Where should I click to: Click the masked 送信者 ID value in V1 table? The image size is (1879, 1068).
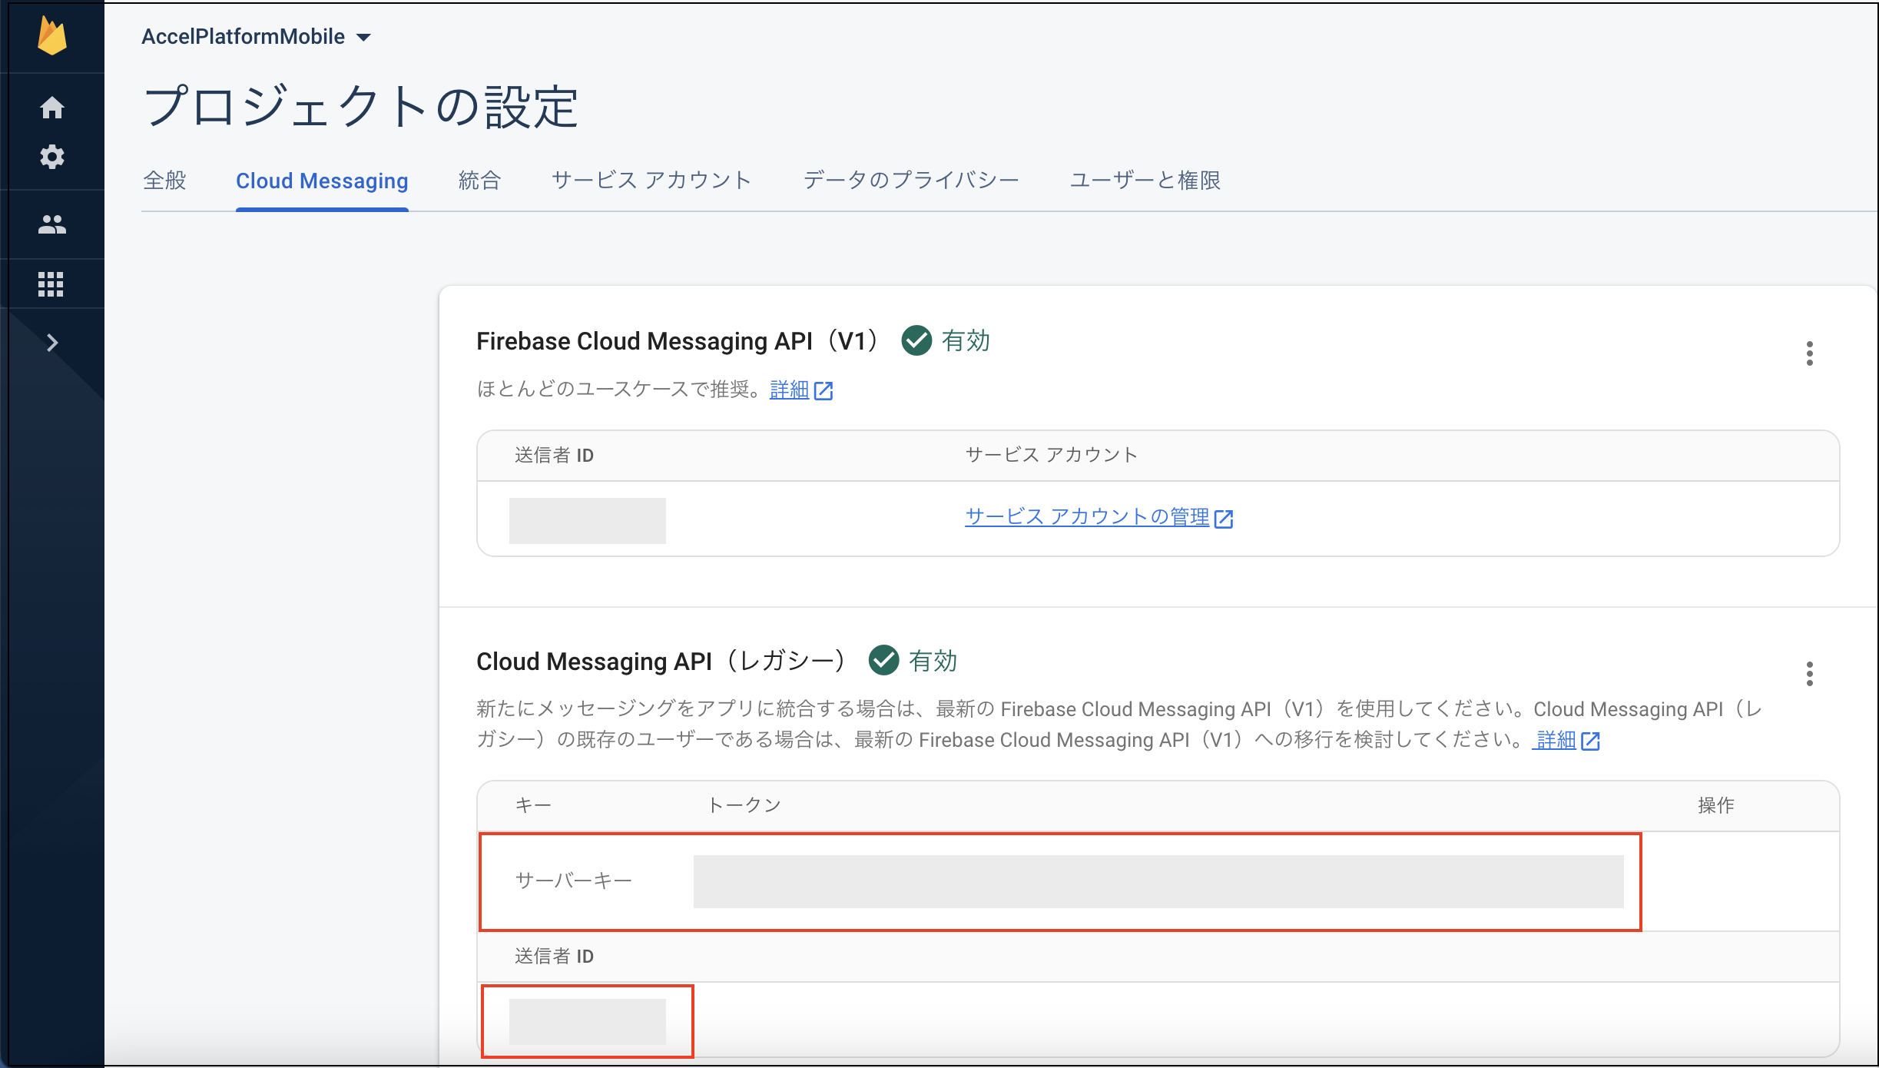(x=588, y=520)
